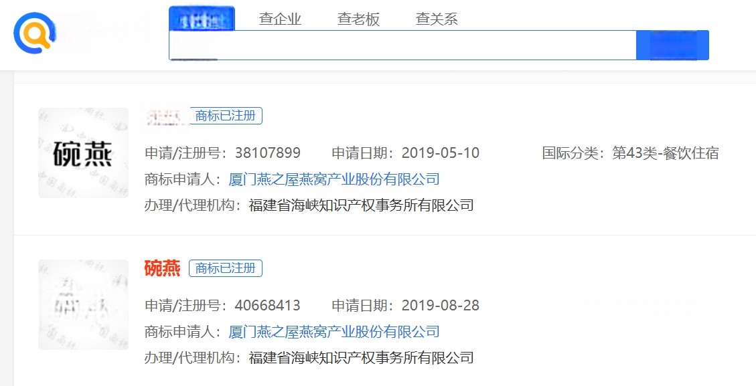Switch to the 查企业 tab
The width and height of the screenshot is (756, 386).
(x=280, y=19)
